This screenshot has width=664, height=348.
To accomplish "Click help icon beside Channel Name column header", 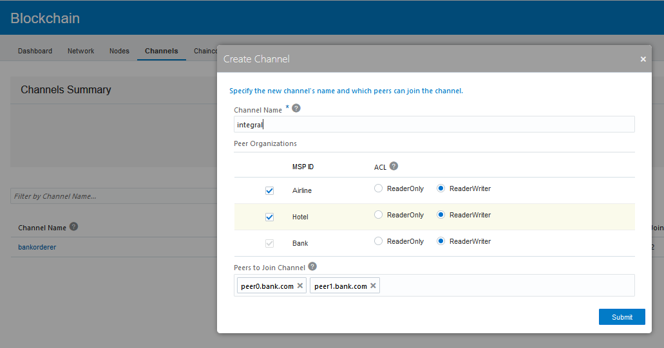I will pos(74,226).
